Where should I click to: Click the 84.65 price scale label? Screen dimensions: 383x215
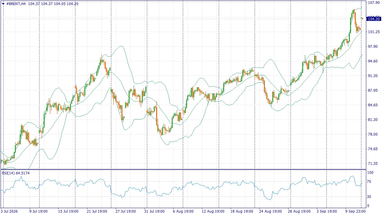(x=374, y=105)
